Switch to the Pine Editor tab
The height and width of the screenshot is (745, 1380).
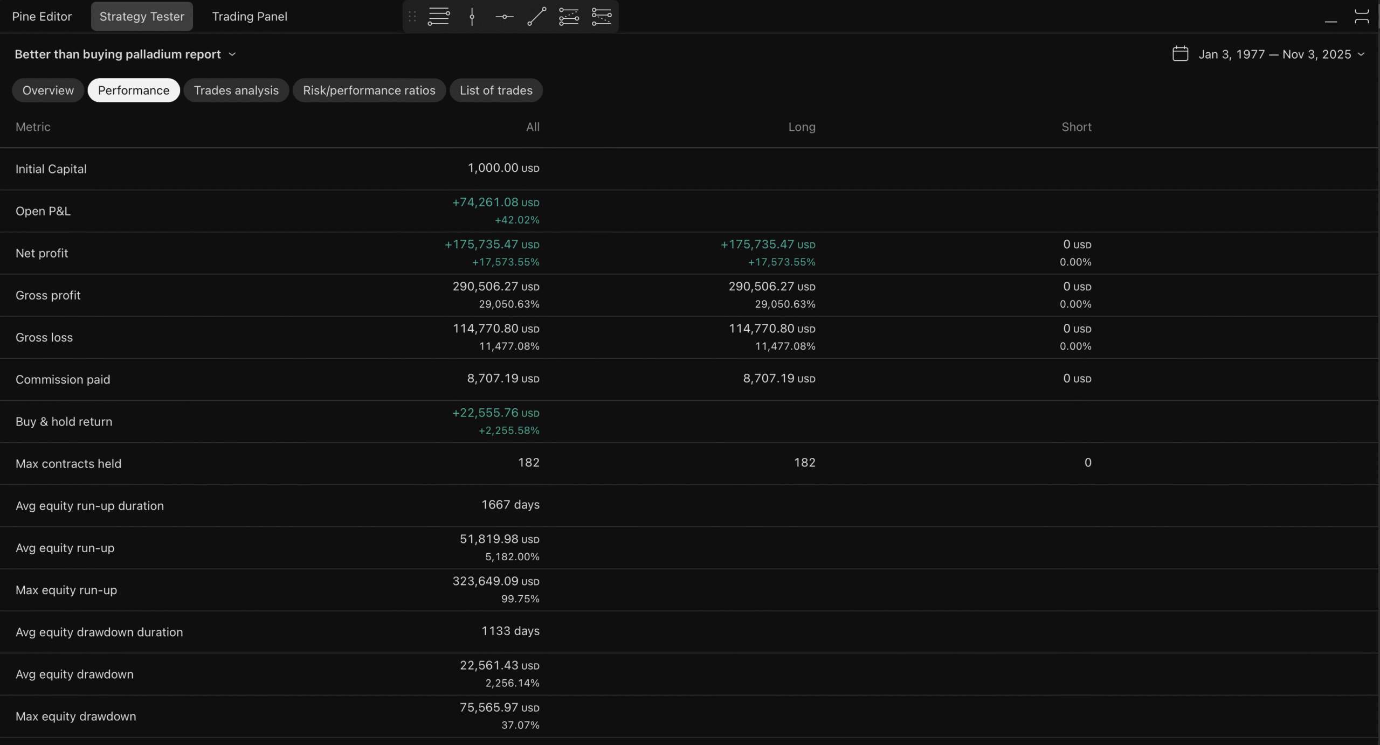pos(42,17)
